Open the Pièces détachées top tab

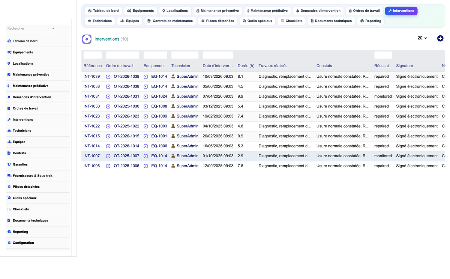point(217,21)
